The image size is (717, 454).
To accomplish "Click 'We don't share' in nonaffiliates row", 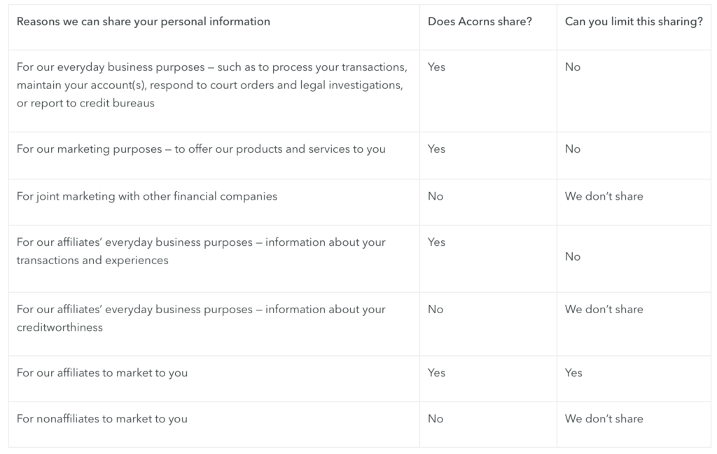I will tap(604, 419).
